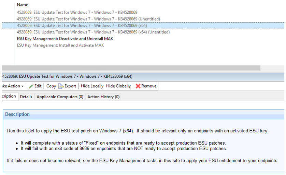
Task: Click Hide Locally in the toolbar
Action: [92, 86]
